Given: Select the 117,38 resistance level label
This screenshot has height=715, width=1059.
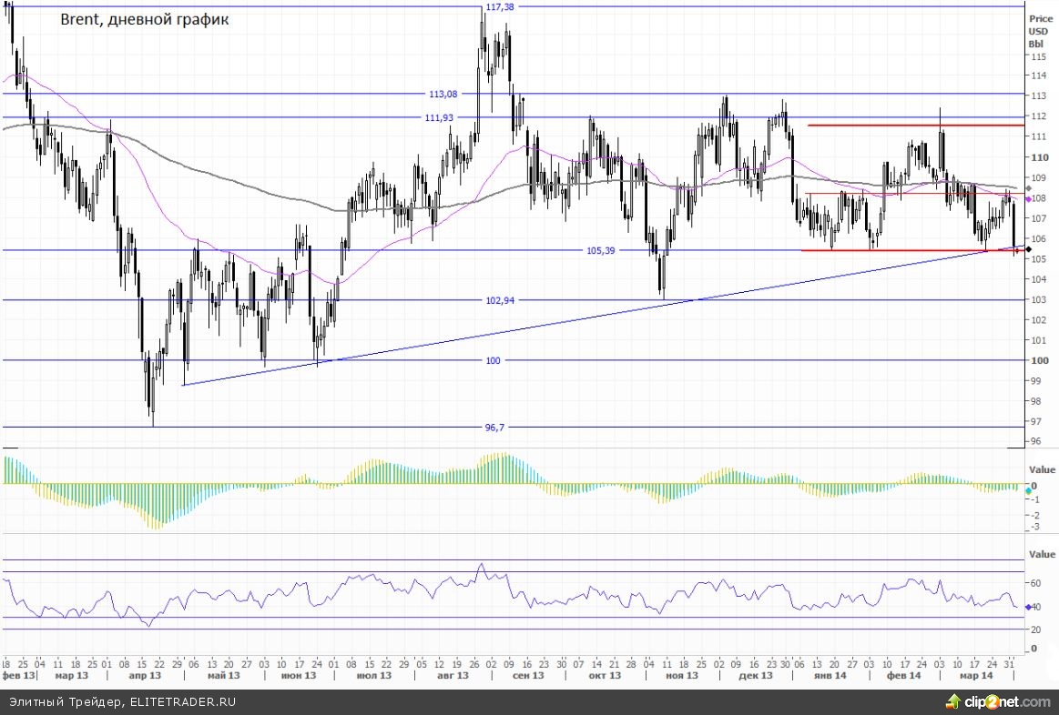Looking at the screenshot, I should pos(500,7).
